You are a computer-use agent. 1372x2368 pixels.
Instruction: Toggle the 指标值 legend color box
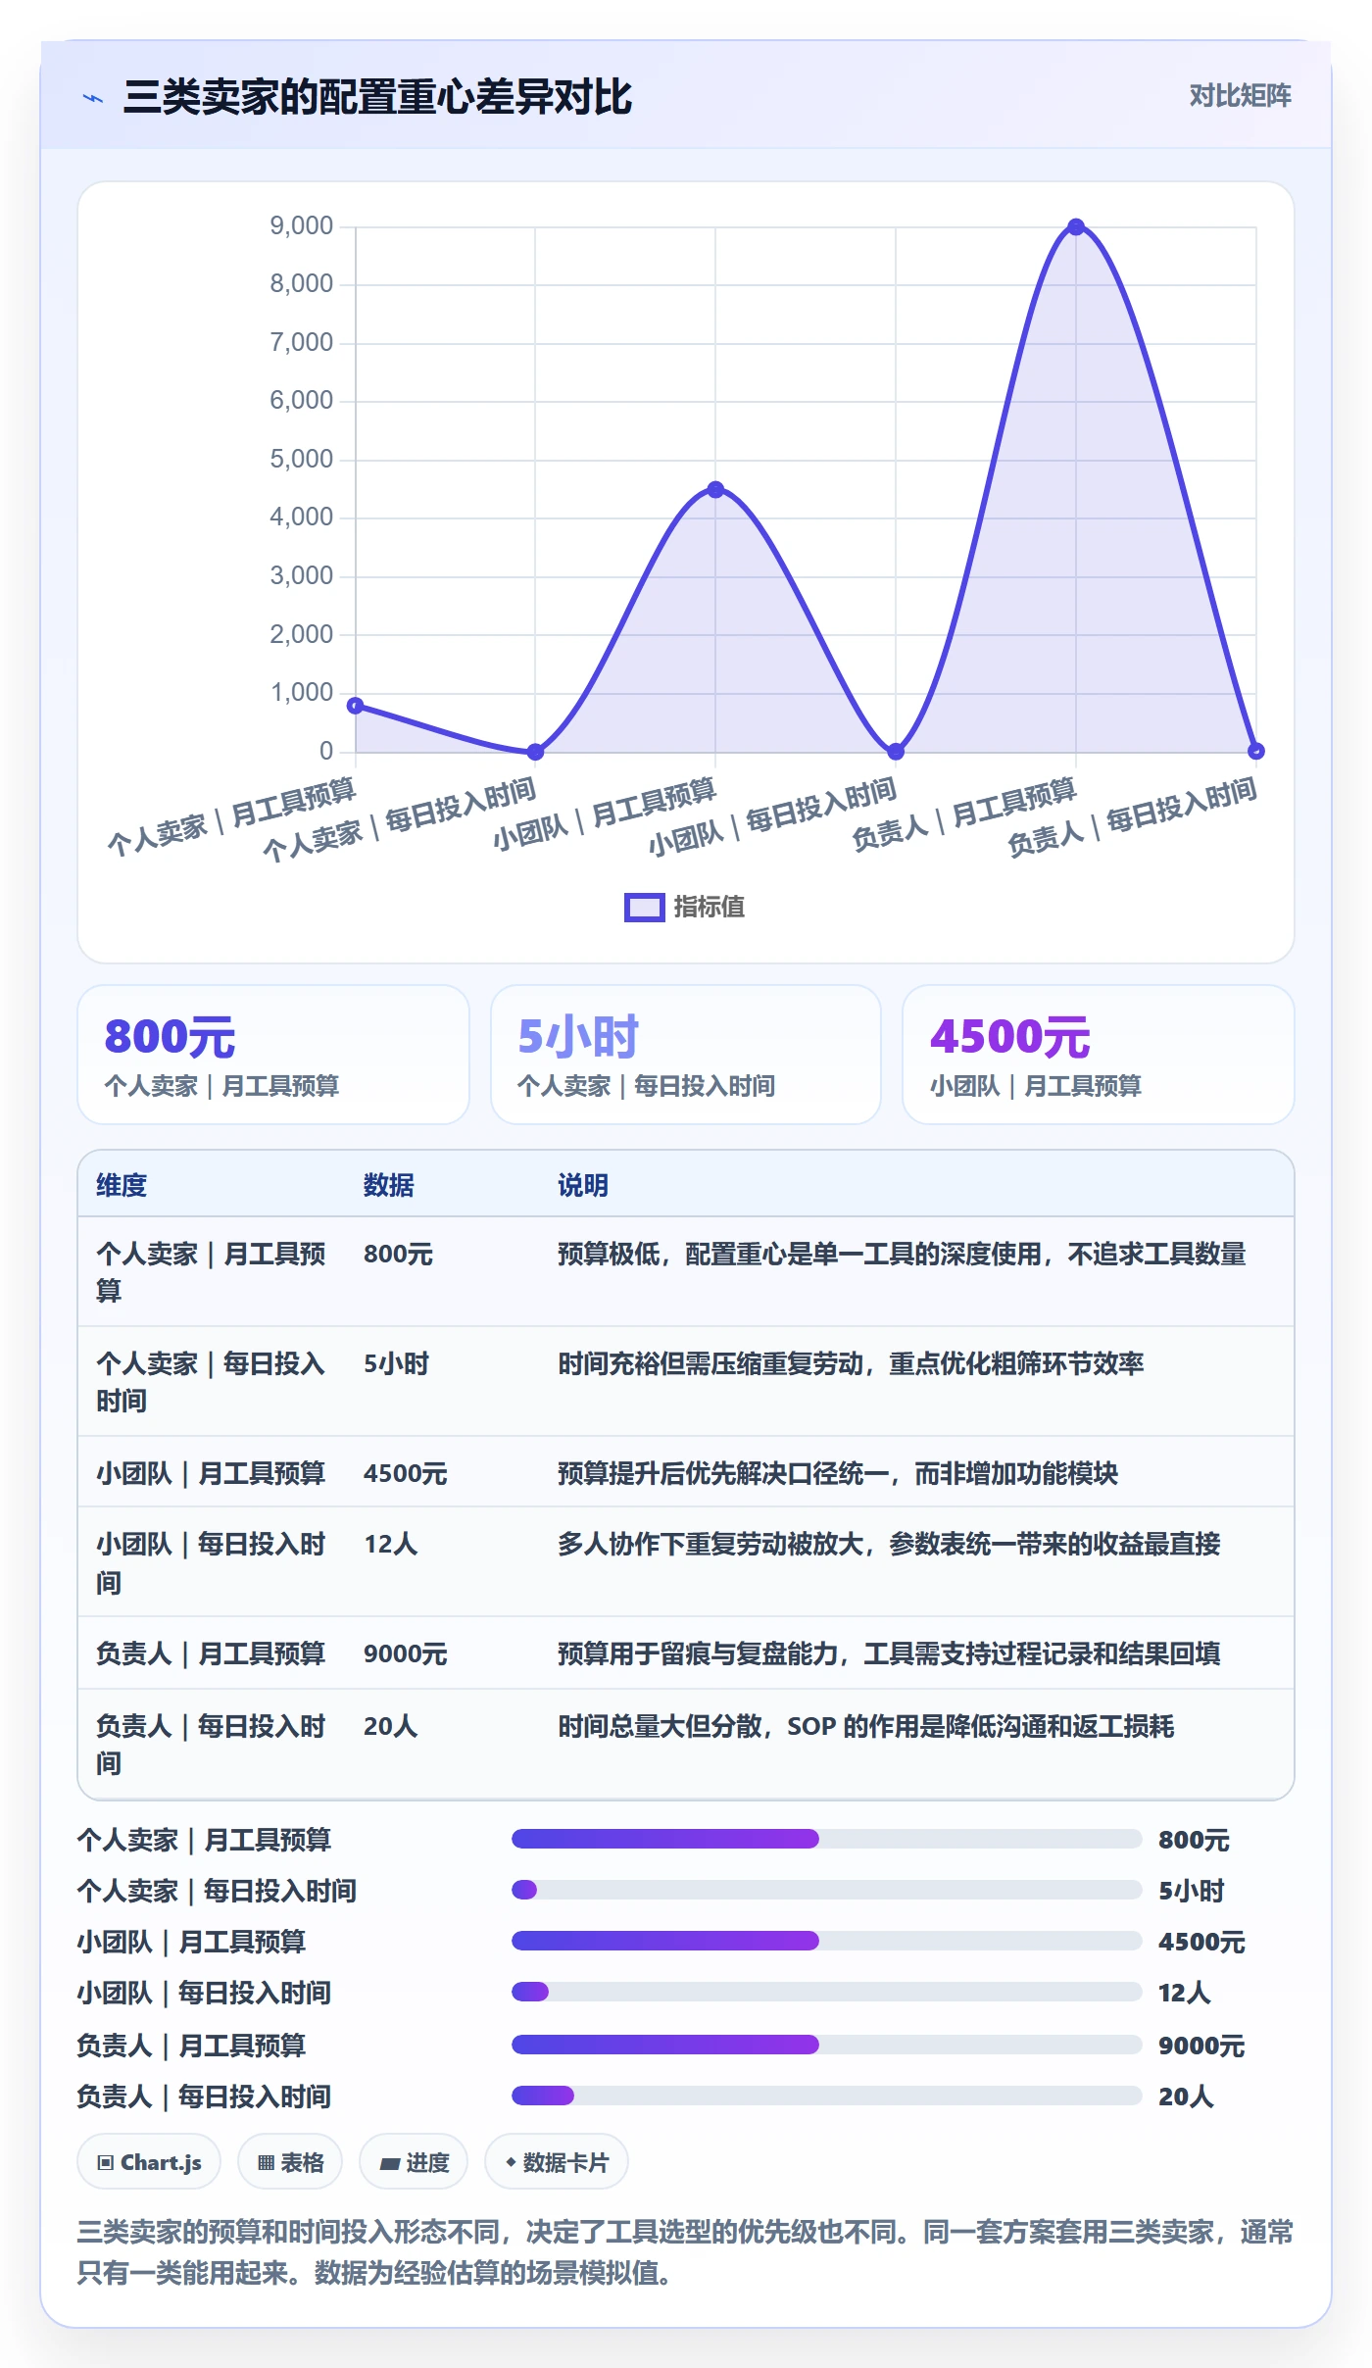pyautogui.click(x=644, y=908)
